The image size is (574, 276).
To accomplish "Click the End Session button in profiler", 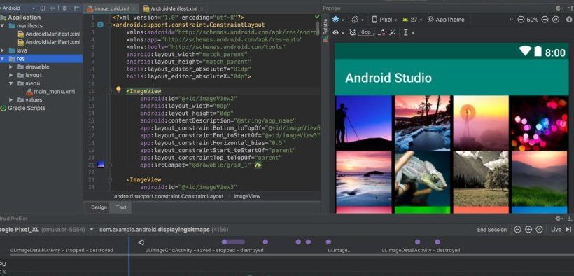I will (492, 230).
